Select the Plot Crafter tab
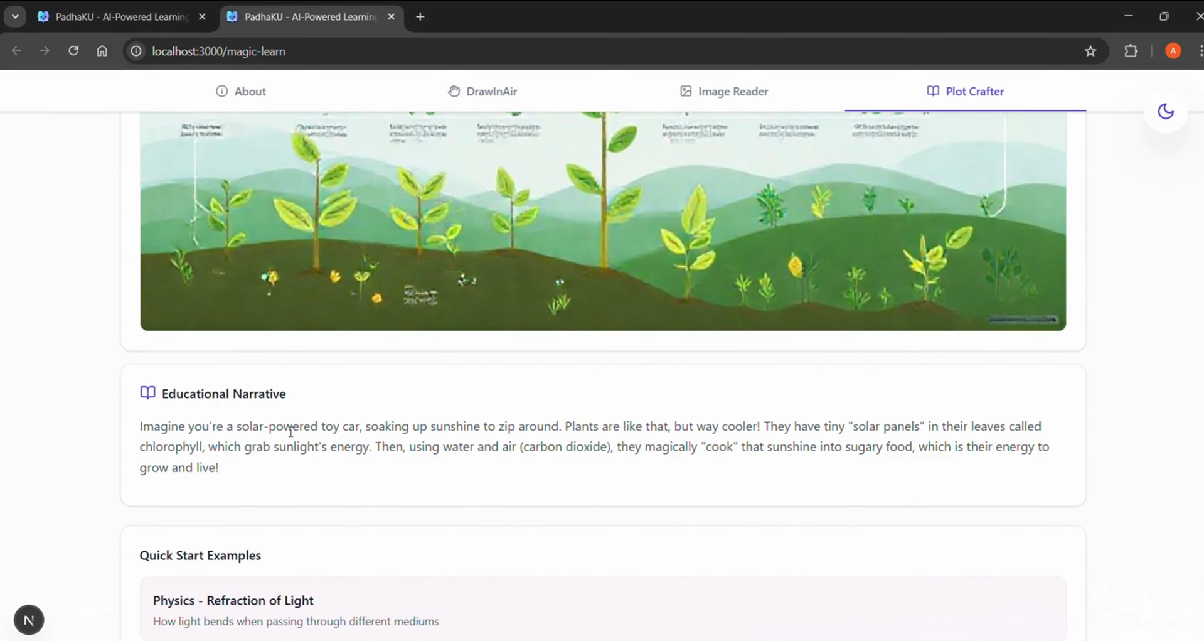The image size is (1204, 641). pyautogui.click(x=966, y=91)
